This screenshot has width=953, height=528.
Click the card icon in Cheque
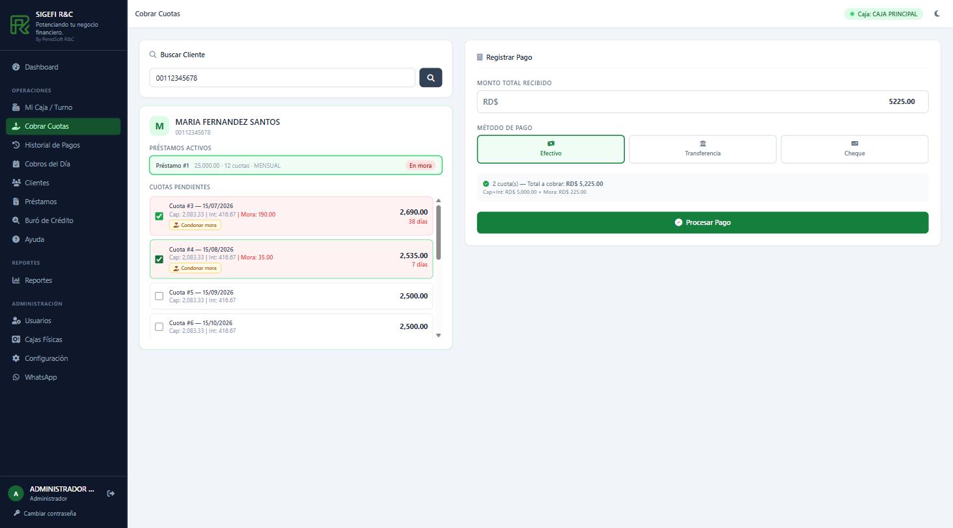[854, 143]
